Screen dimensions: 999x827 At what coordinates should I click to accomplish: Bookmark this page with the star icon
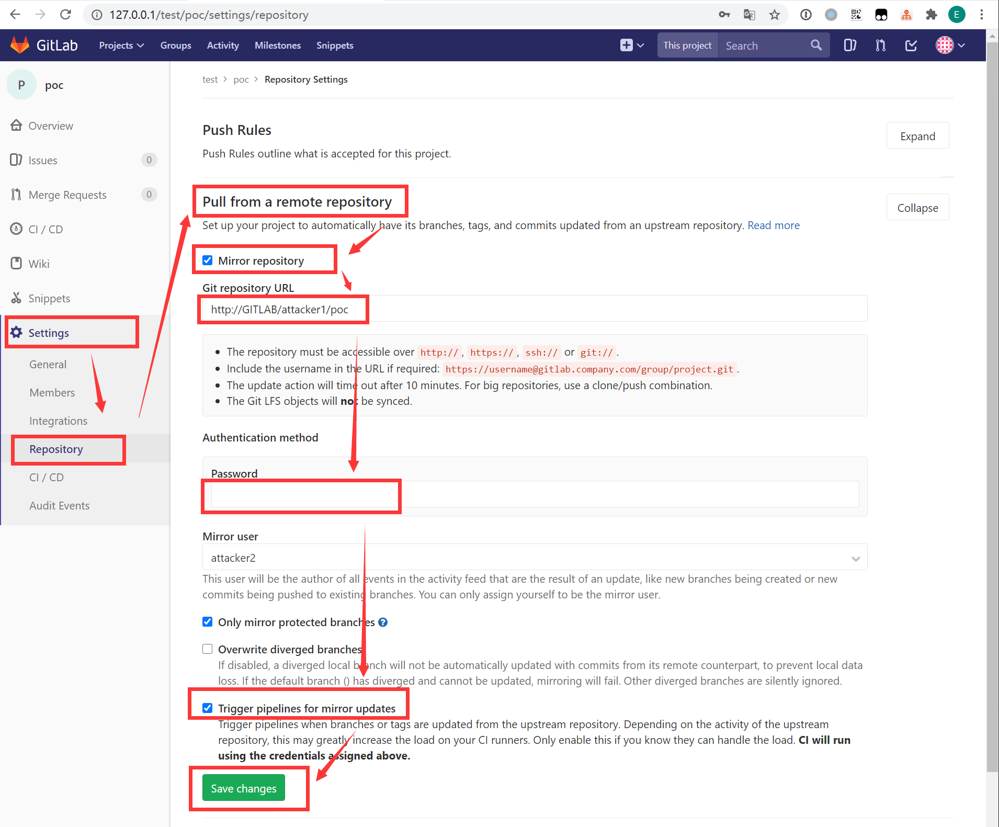[x=775, y=15]
